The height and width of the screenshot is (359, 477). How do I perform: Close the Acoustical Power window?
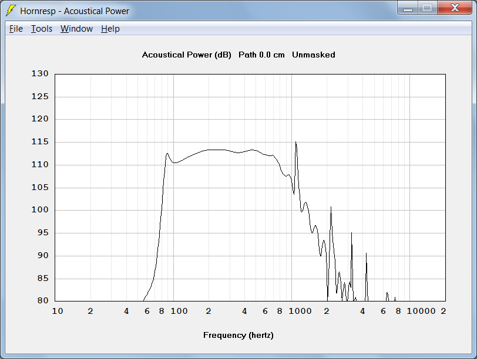455,8
